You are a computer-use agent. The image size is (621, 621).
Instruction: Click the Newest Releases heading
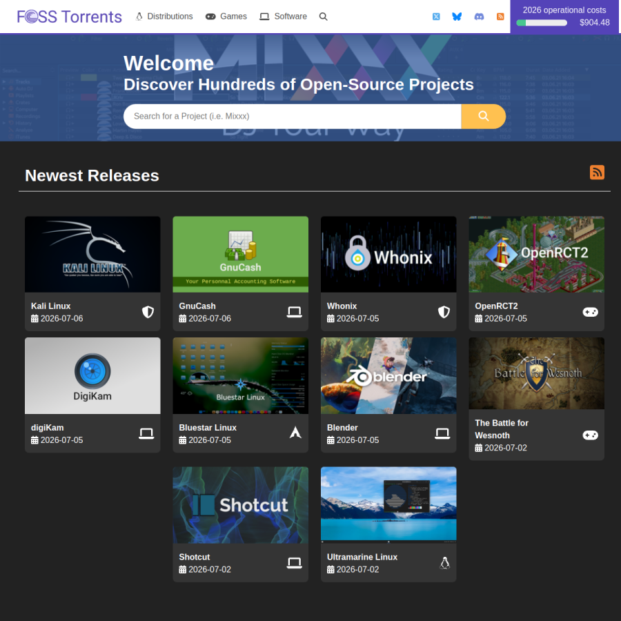pyautogui.click(x=92, y=175)
